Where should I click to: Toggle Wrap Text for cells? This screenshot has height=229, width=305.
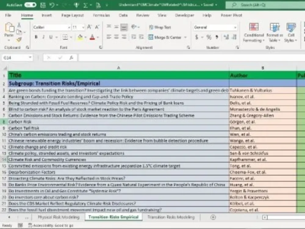click(x=160, y=27)
